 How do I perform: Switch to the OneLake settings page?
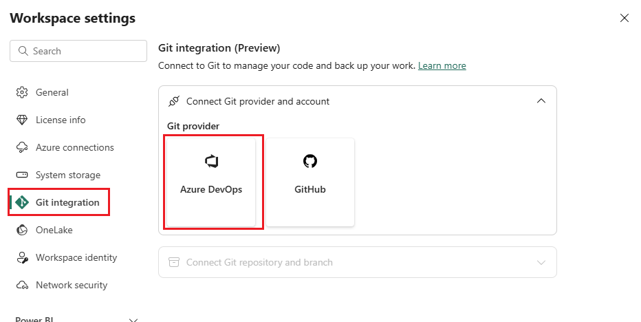(54, 230)
